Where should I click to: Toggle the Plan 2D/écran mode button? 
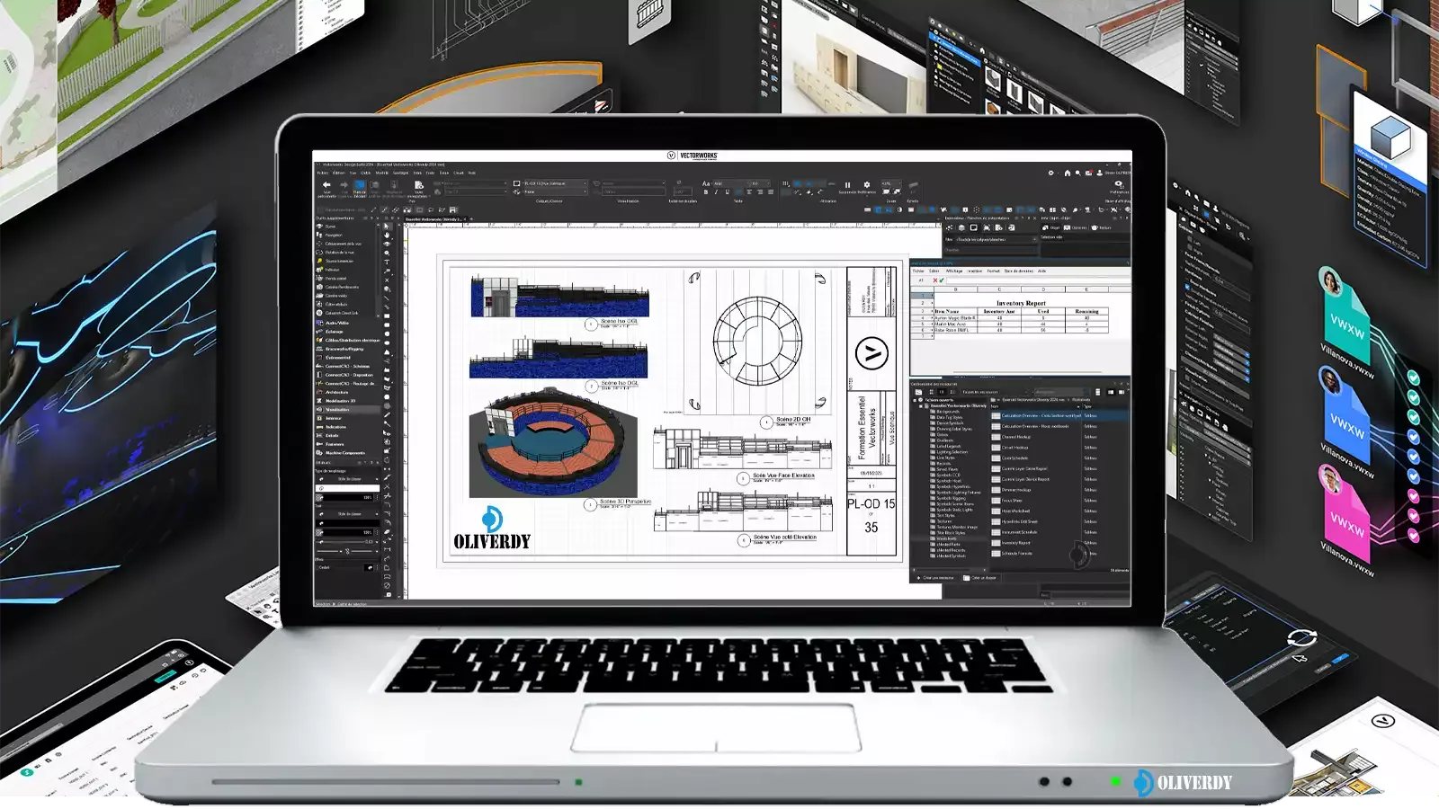[x=359, y=184]
